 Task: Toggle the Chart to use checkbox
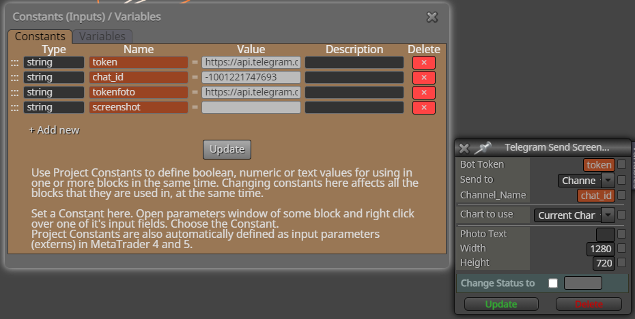click(x=621, y=214)
